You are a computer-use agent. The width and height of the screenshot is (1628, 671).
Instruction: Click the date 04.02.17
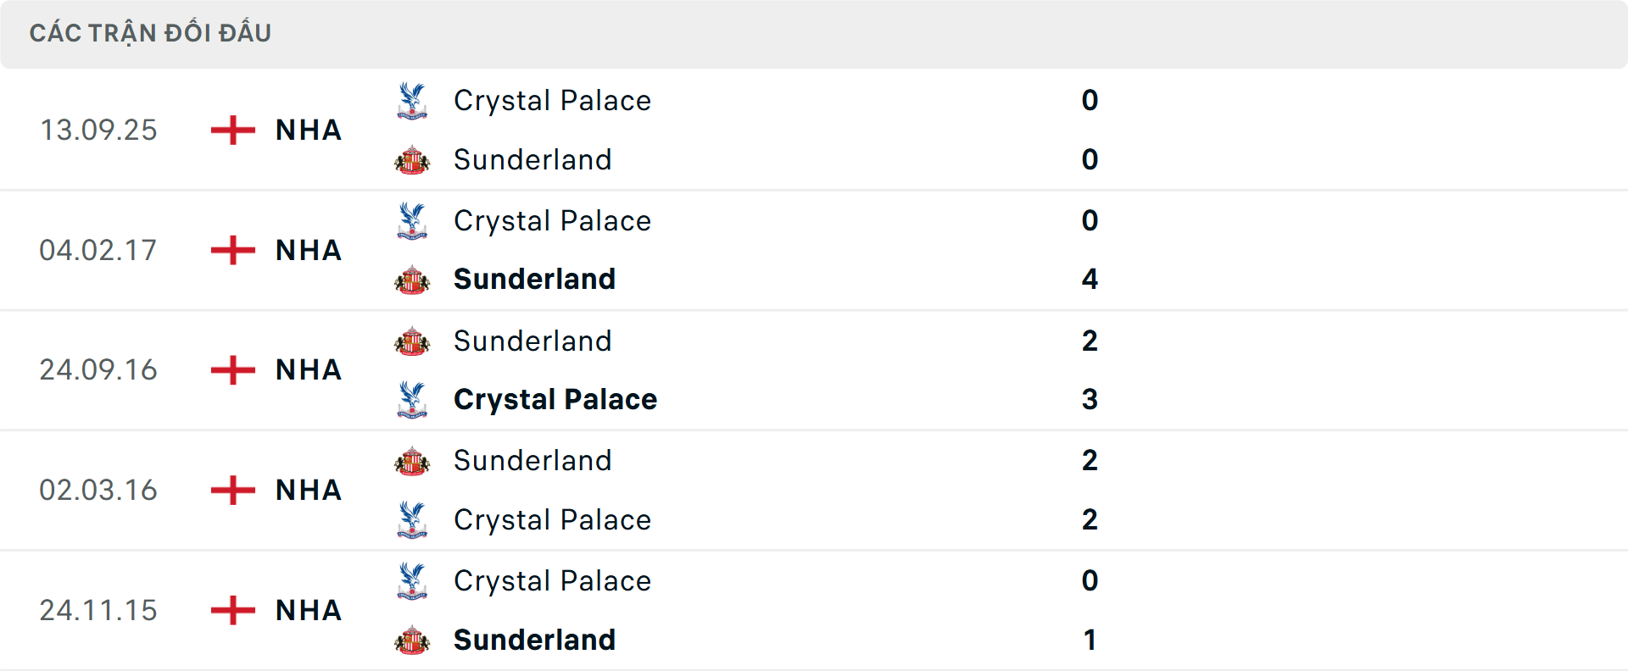point(98,250)
